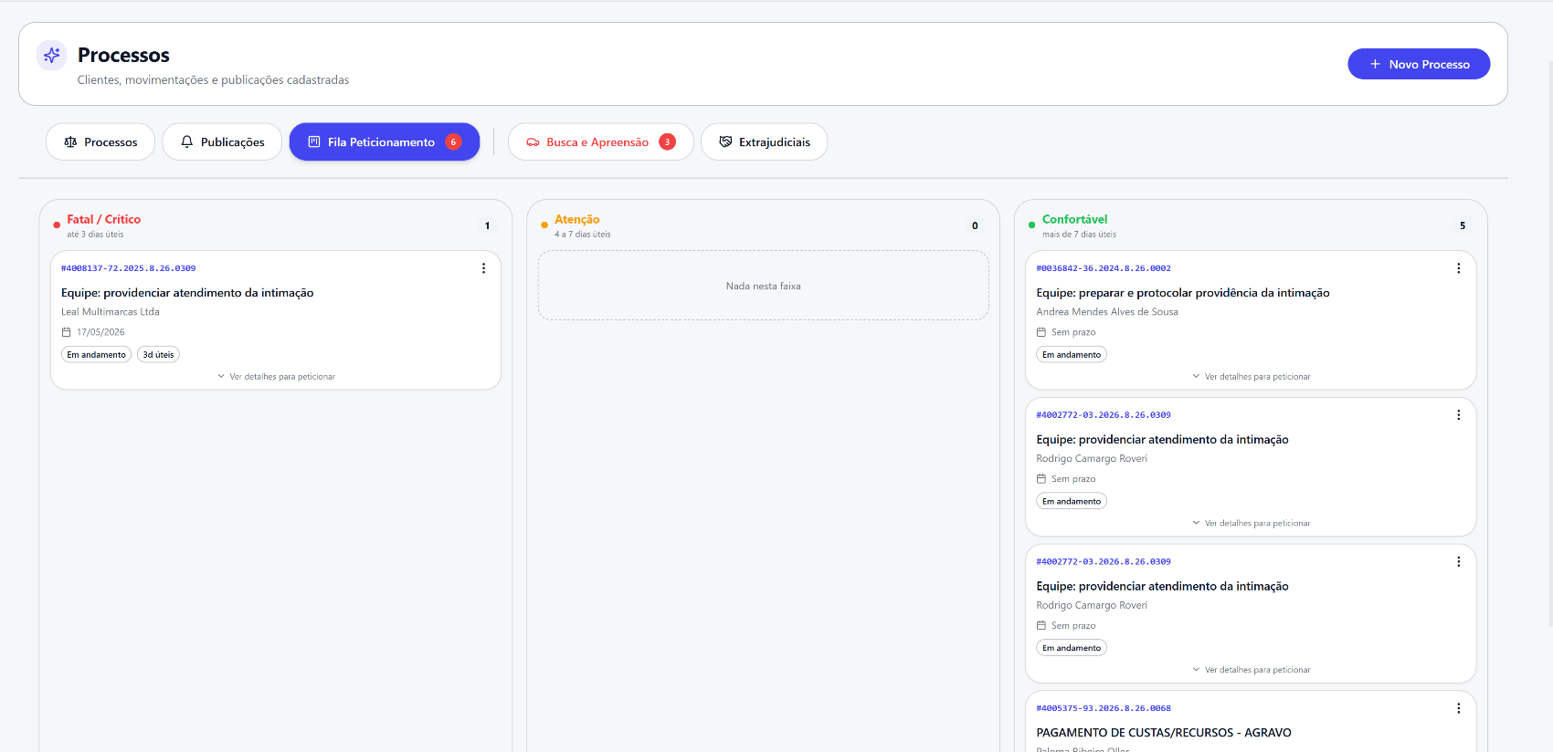
Task: Click the scales icon in Processos tab
Action: (x=70, y=142)
